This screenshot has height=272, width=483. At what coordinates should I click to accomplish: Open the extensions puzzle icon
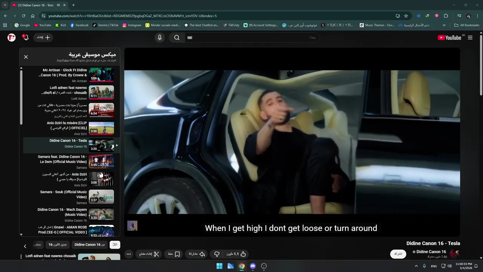coord(446,16)
